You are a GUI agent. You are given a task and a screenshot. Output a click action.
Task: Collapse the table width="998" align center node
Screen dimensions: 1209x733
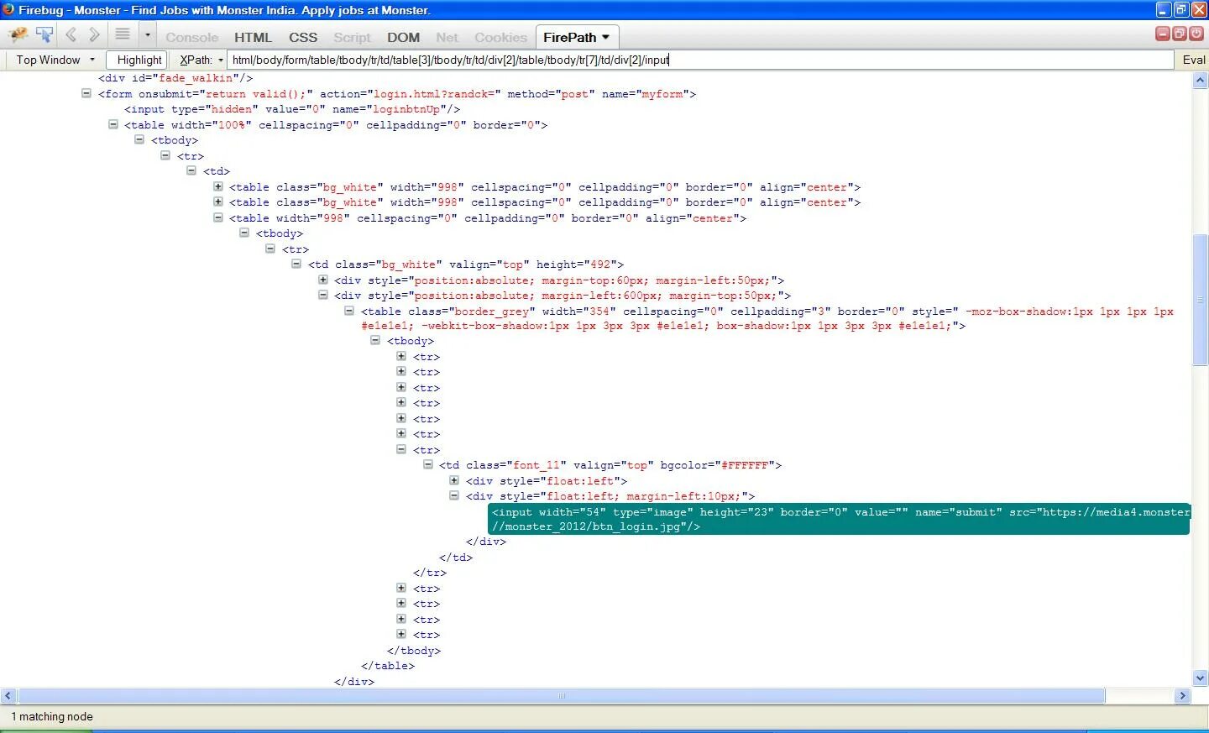coord(217,217)
